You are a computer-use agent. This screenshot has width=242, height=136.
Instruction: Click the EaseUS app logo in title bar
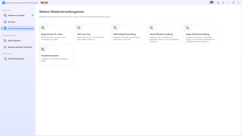[x=3, y=3]
